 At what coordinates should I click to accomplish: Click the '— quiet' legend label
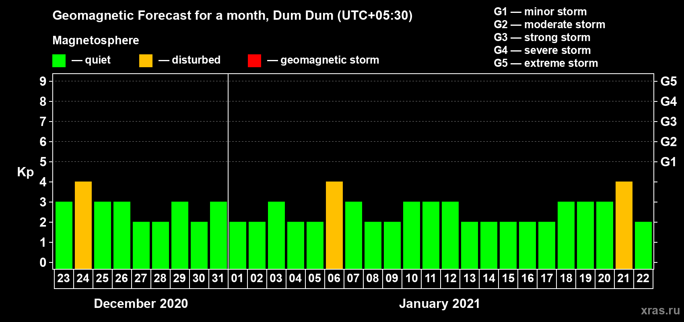tap(91, 60)
